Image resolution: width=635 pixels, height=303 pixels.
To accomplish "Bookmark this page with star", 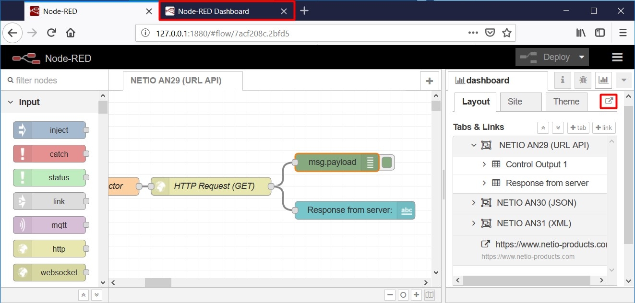I will [x=506, y=33].
